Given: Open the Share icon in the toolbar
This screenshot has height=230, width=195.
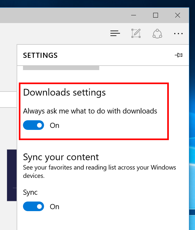Looking at the screenshot, I should click(x=157, y=33).
